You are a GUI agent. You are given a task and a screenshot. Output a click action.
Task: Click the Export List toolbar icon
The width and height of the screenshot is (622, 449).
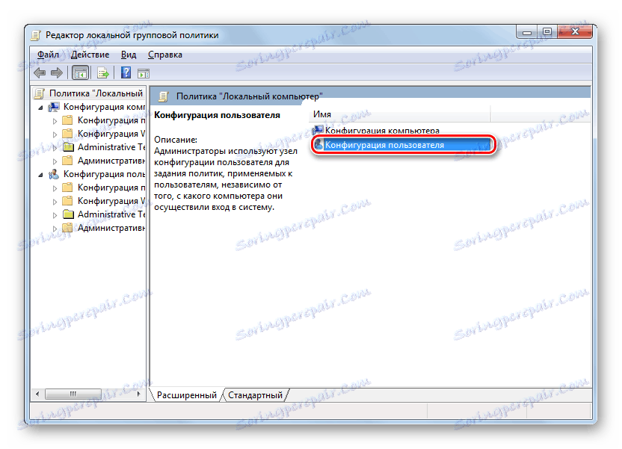click(102, 73)
